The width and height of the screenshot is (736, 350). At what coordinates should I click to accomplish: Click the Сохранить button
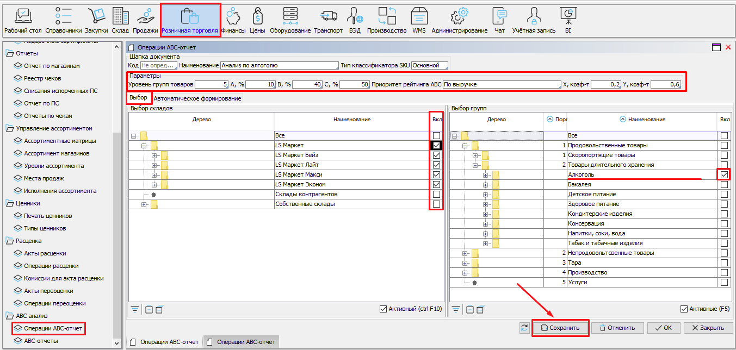(x=560, y=328)
